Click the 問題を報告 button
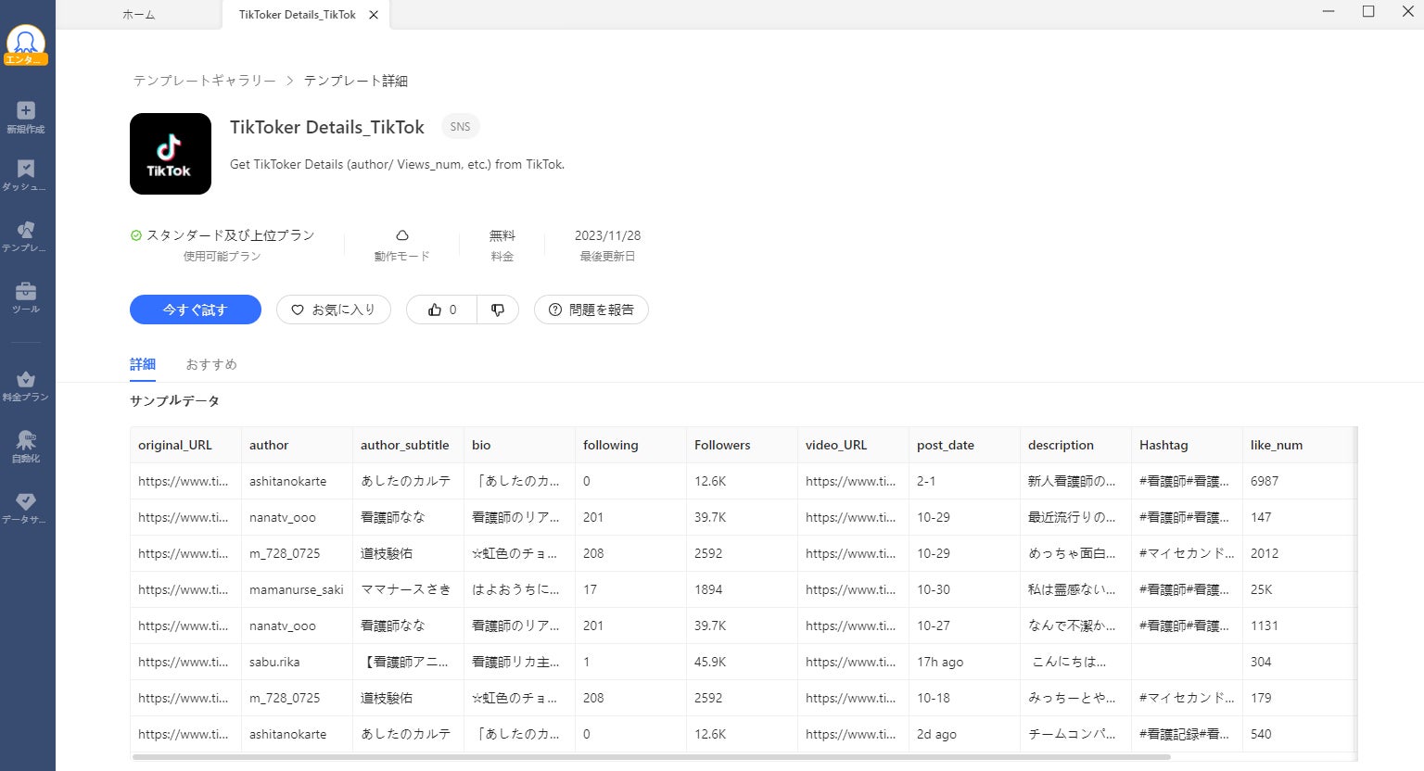Viewport: 1424px width, 771px height. (x=591, y=310)
